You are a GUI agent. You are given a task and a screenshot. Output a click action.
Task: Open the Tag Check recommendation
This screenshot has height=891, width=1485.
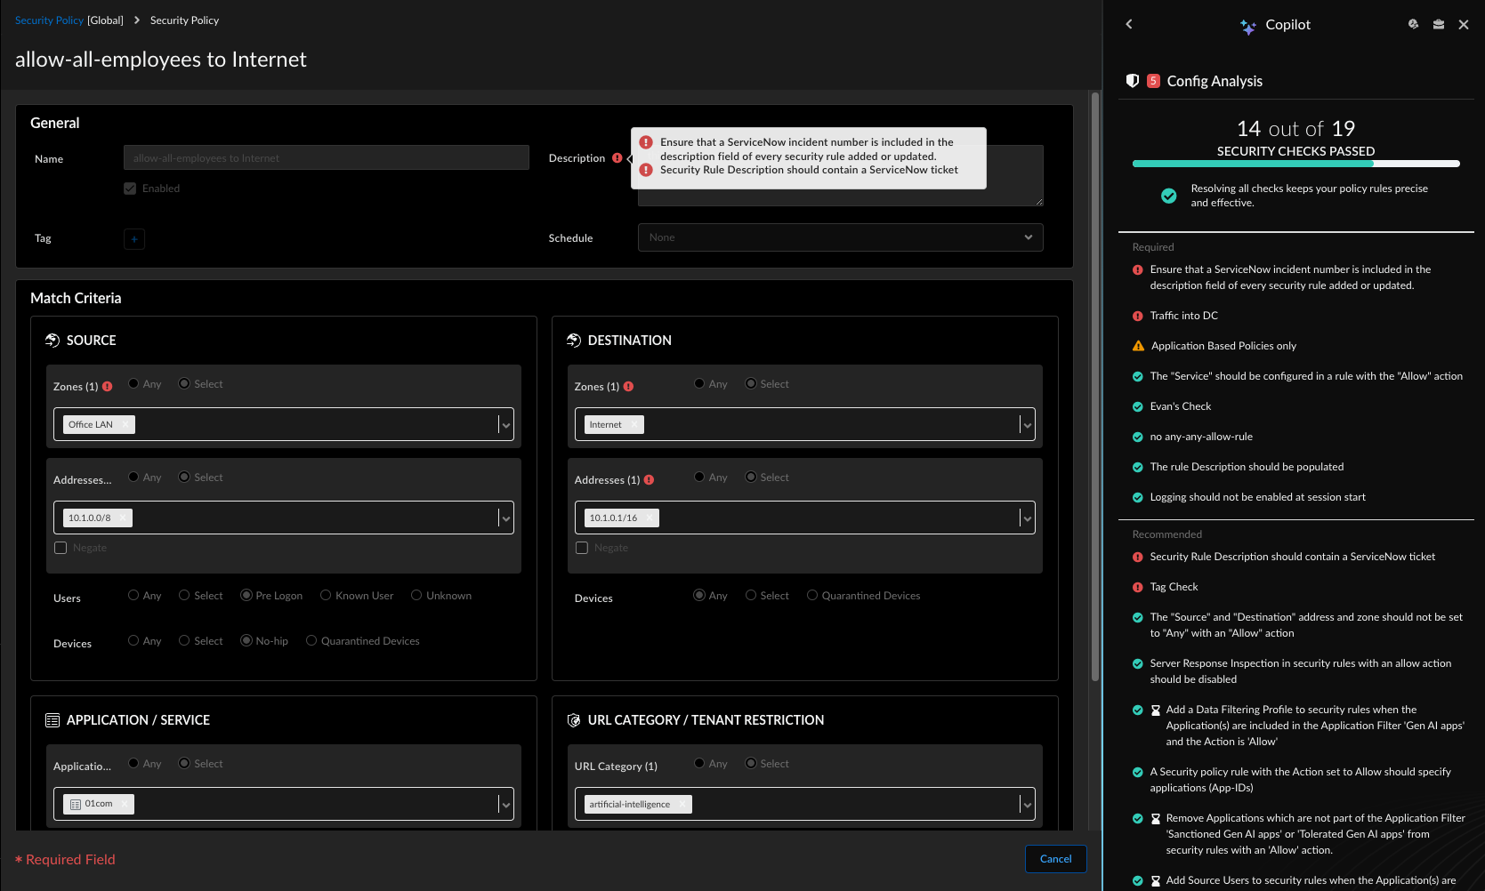click(1174, 587)
